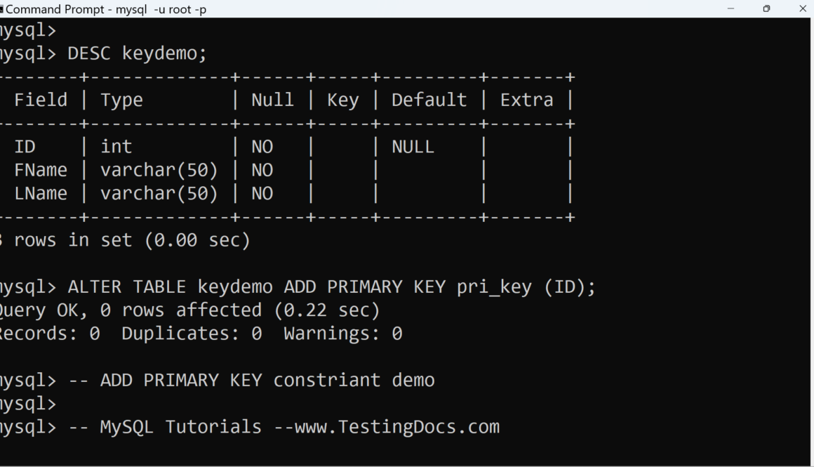
Task: Click the 'Key' column header
Action: tap(342, 100)
